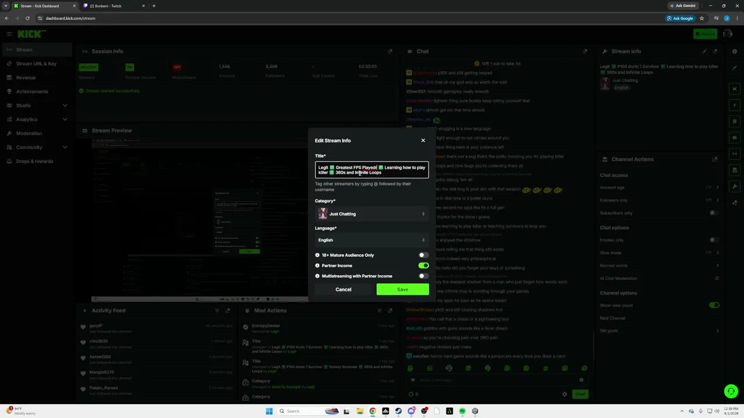
Task: Reload the page with the refresh icon
Action: click(27, 19)
